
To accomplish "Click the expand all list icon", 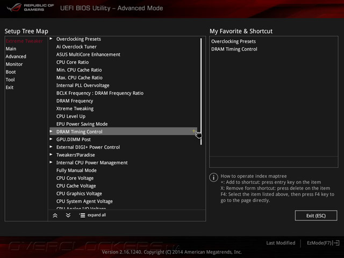I will (x=82, y=215).
